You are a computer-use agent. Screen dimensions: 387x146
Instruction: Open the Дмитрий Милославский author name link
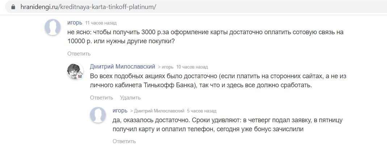[x=122, y=67]
